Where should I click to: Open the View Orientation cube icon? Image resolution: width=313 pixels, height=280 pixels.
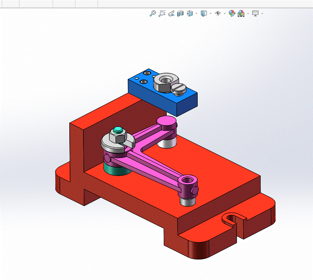[x=190, y=13]
